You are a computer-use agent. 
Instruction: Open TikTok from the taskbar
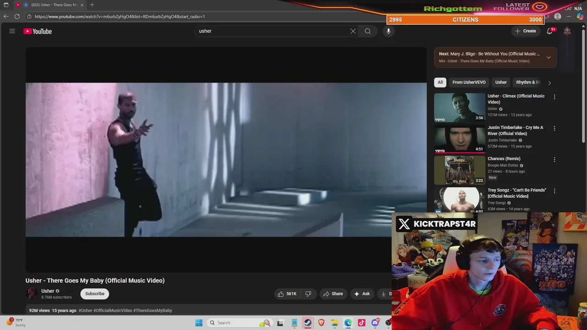(x=362, y=323)
